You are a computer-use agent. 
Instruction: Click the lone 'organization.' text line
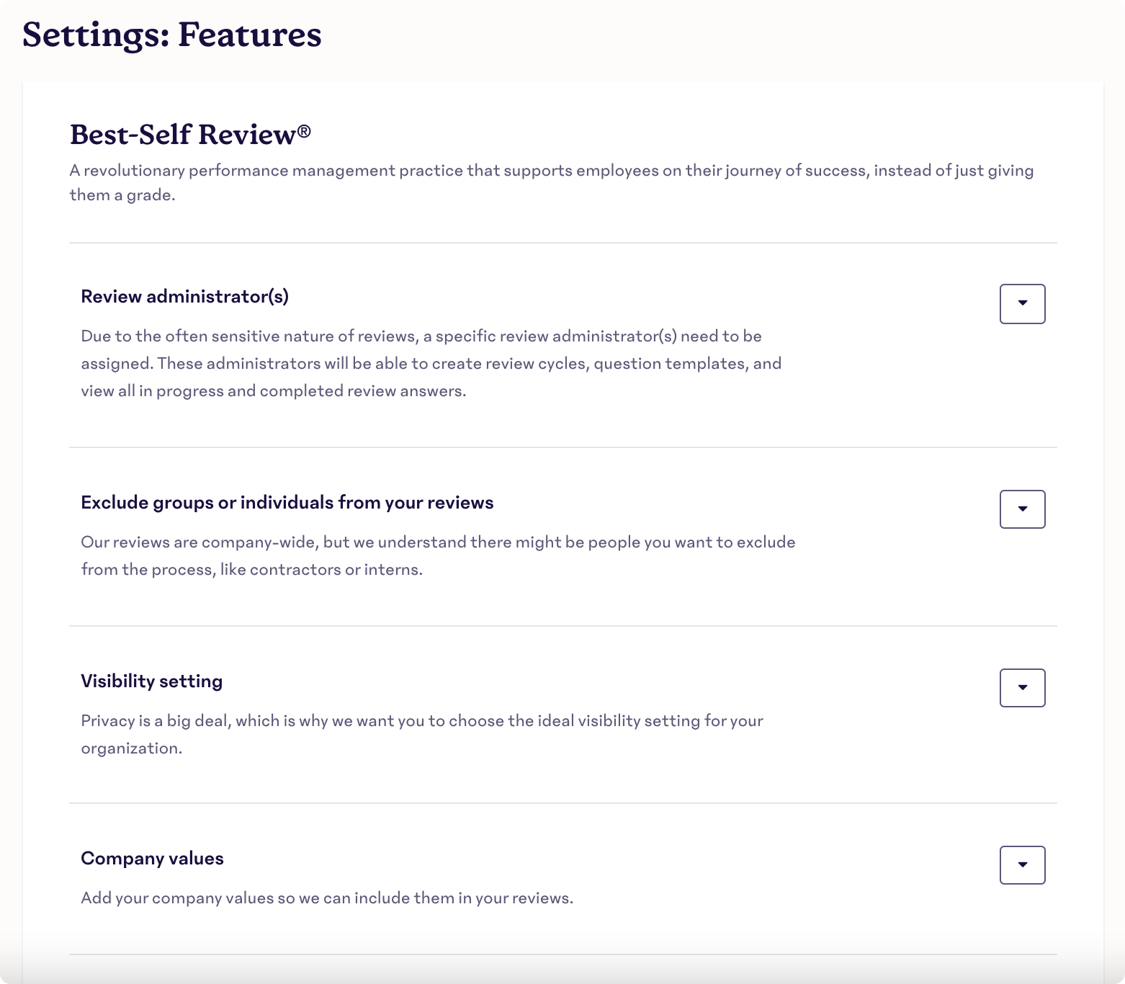point(131,748)
